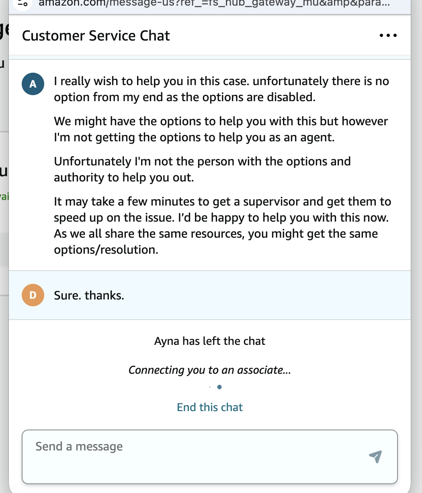The image size is (422, 493).
Task: Click the 'It may take a few minutes' paragraph
Action: click(222, 226)
